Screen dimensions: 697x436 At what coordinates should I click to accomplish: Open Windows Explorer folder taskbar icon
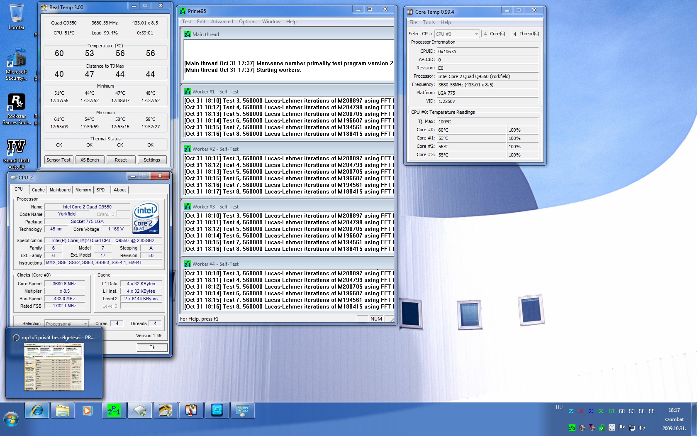(63, 411)
